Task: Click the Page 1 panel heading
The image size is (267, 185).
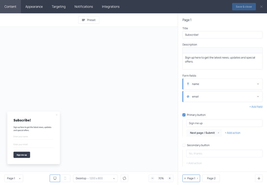Action: [x=187, y=20]
